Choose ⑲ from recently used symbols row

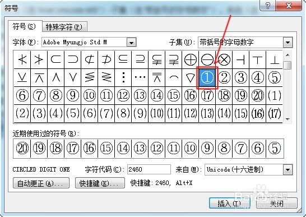point(39,148)
